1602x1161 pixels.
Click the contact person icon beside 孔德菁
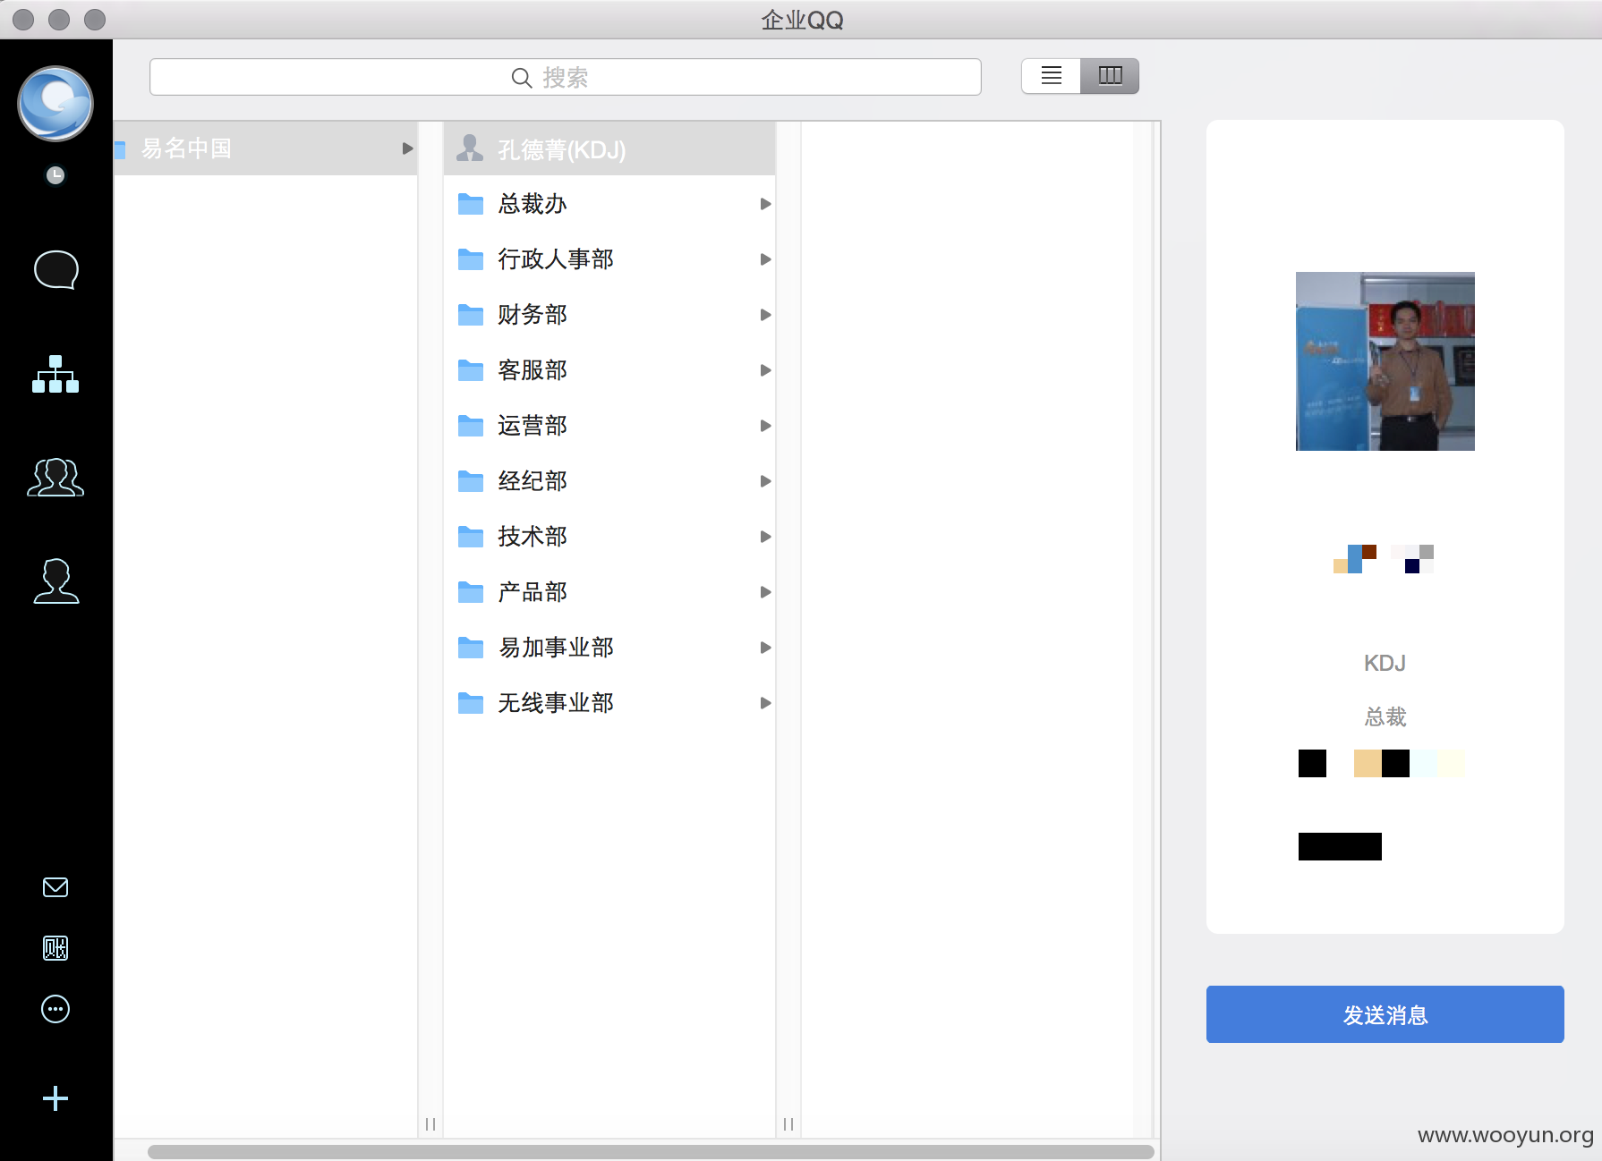pyautogui.click(x=470, y=148)
